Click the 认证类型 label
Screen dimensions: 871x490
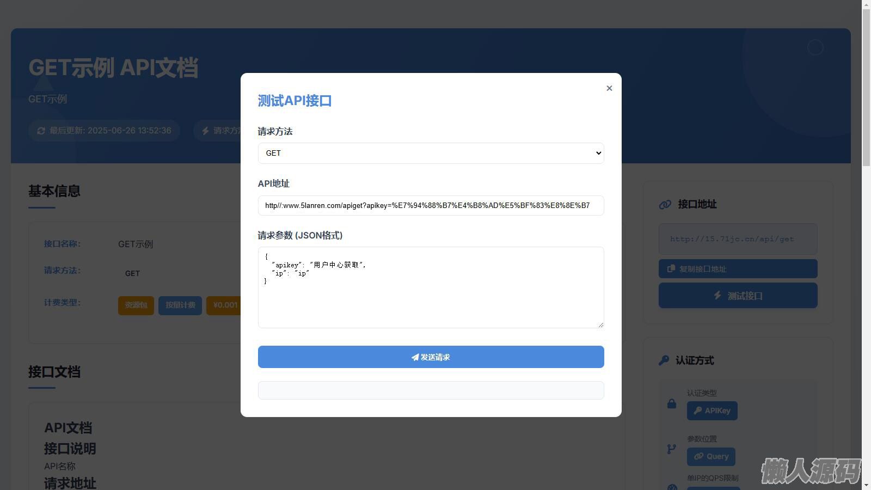coord(702,393)
